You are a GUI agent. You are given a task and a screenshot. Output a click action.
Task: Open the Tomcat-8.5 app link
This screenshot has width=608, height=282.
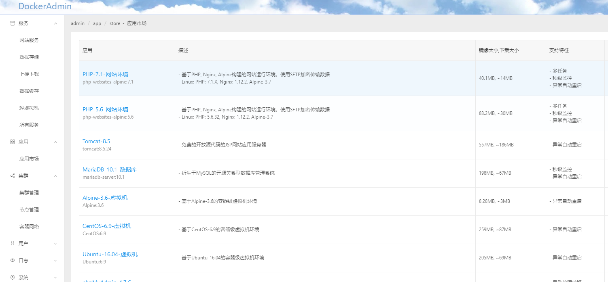tap(96, 142)
